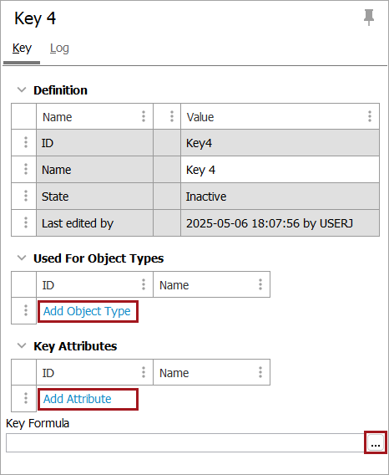
Task: Click the Add Object Type link
Action: (87, 311)
